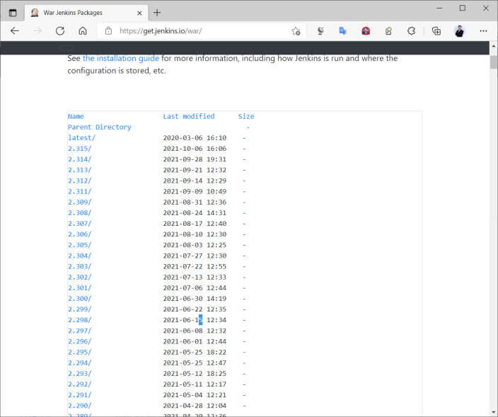Click the date 2020-03-06 16:10
The width and height of the screenshot is (498, 417).
195,138
